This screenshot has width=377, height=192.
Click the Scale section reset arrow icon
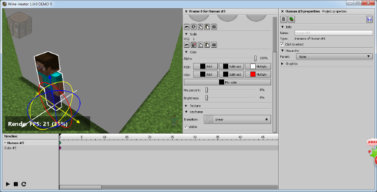click(186, 45)
